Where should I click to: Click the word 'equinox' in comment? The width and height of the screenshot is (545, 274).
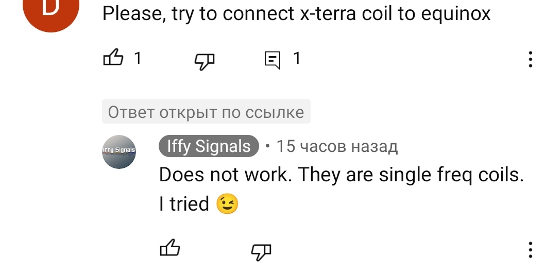pos(455,14)
